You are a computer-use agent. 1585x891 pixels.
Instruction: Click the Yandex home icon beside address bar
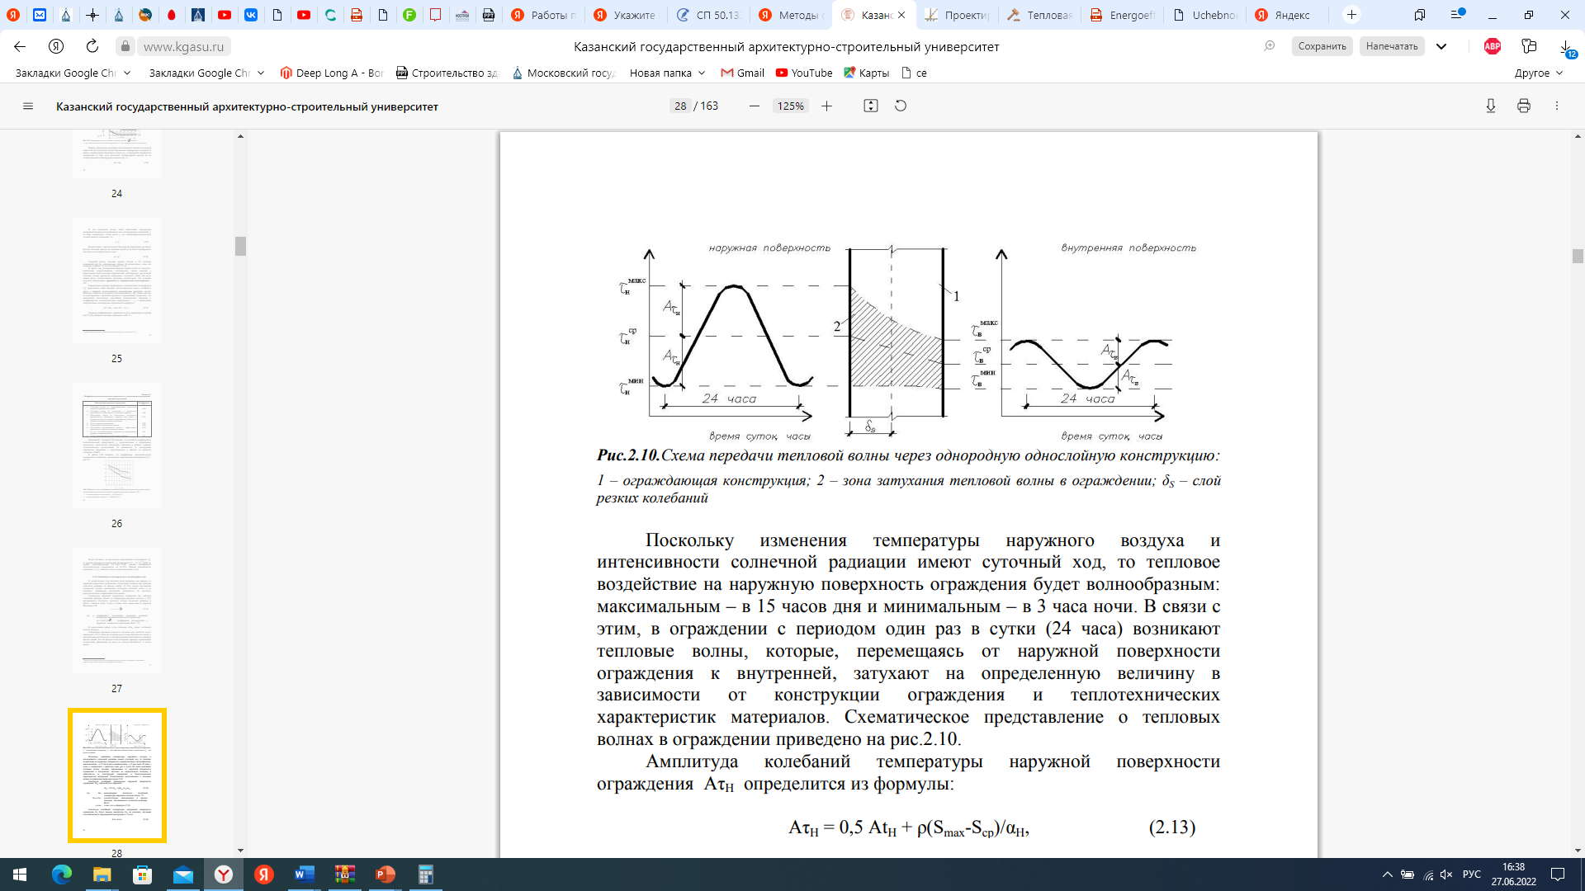[56, 46]
